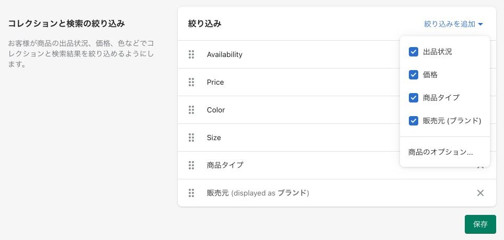This screenshot has width=504, height=240.
Task: Click the Color filter row label
Action: point(216,110)
